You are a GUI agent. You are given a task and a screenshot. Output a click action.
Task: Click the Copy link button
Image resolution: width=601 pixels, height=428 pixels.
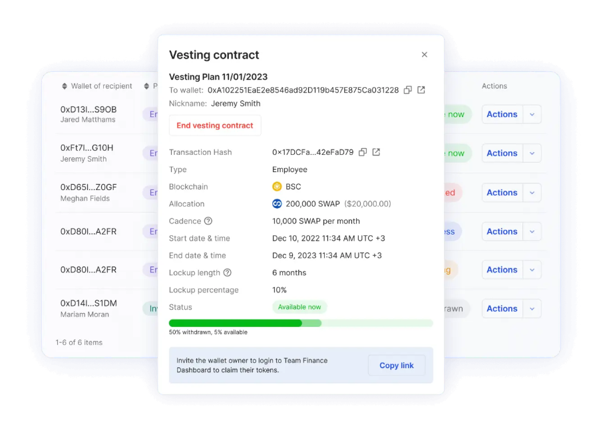click(x=397, y=365)
